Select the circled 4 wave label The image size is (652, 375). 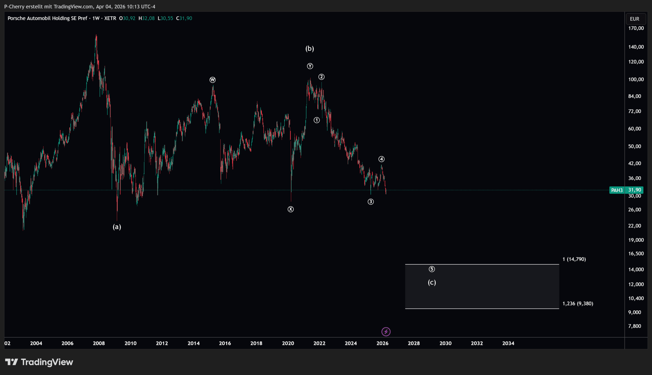[x=382, y=159]
